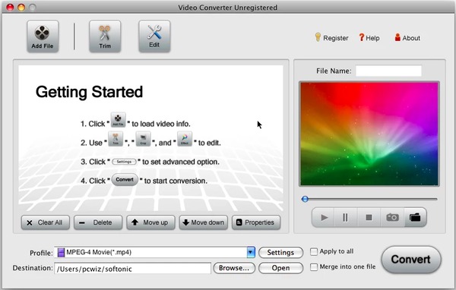Play the preview video
The height and width of the screenshot is (290, 456).
click(324, 217)
